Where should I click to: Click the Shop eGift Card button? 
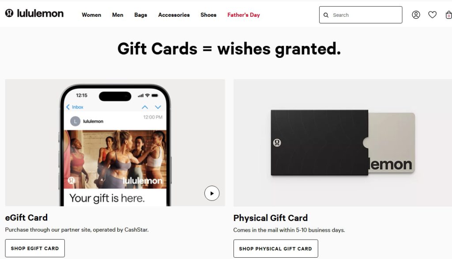pos(35,248)
